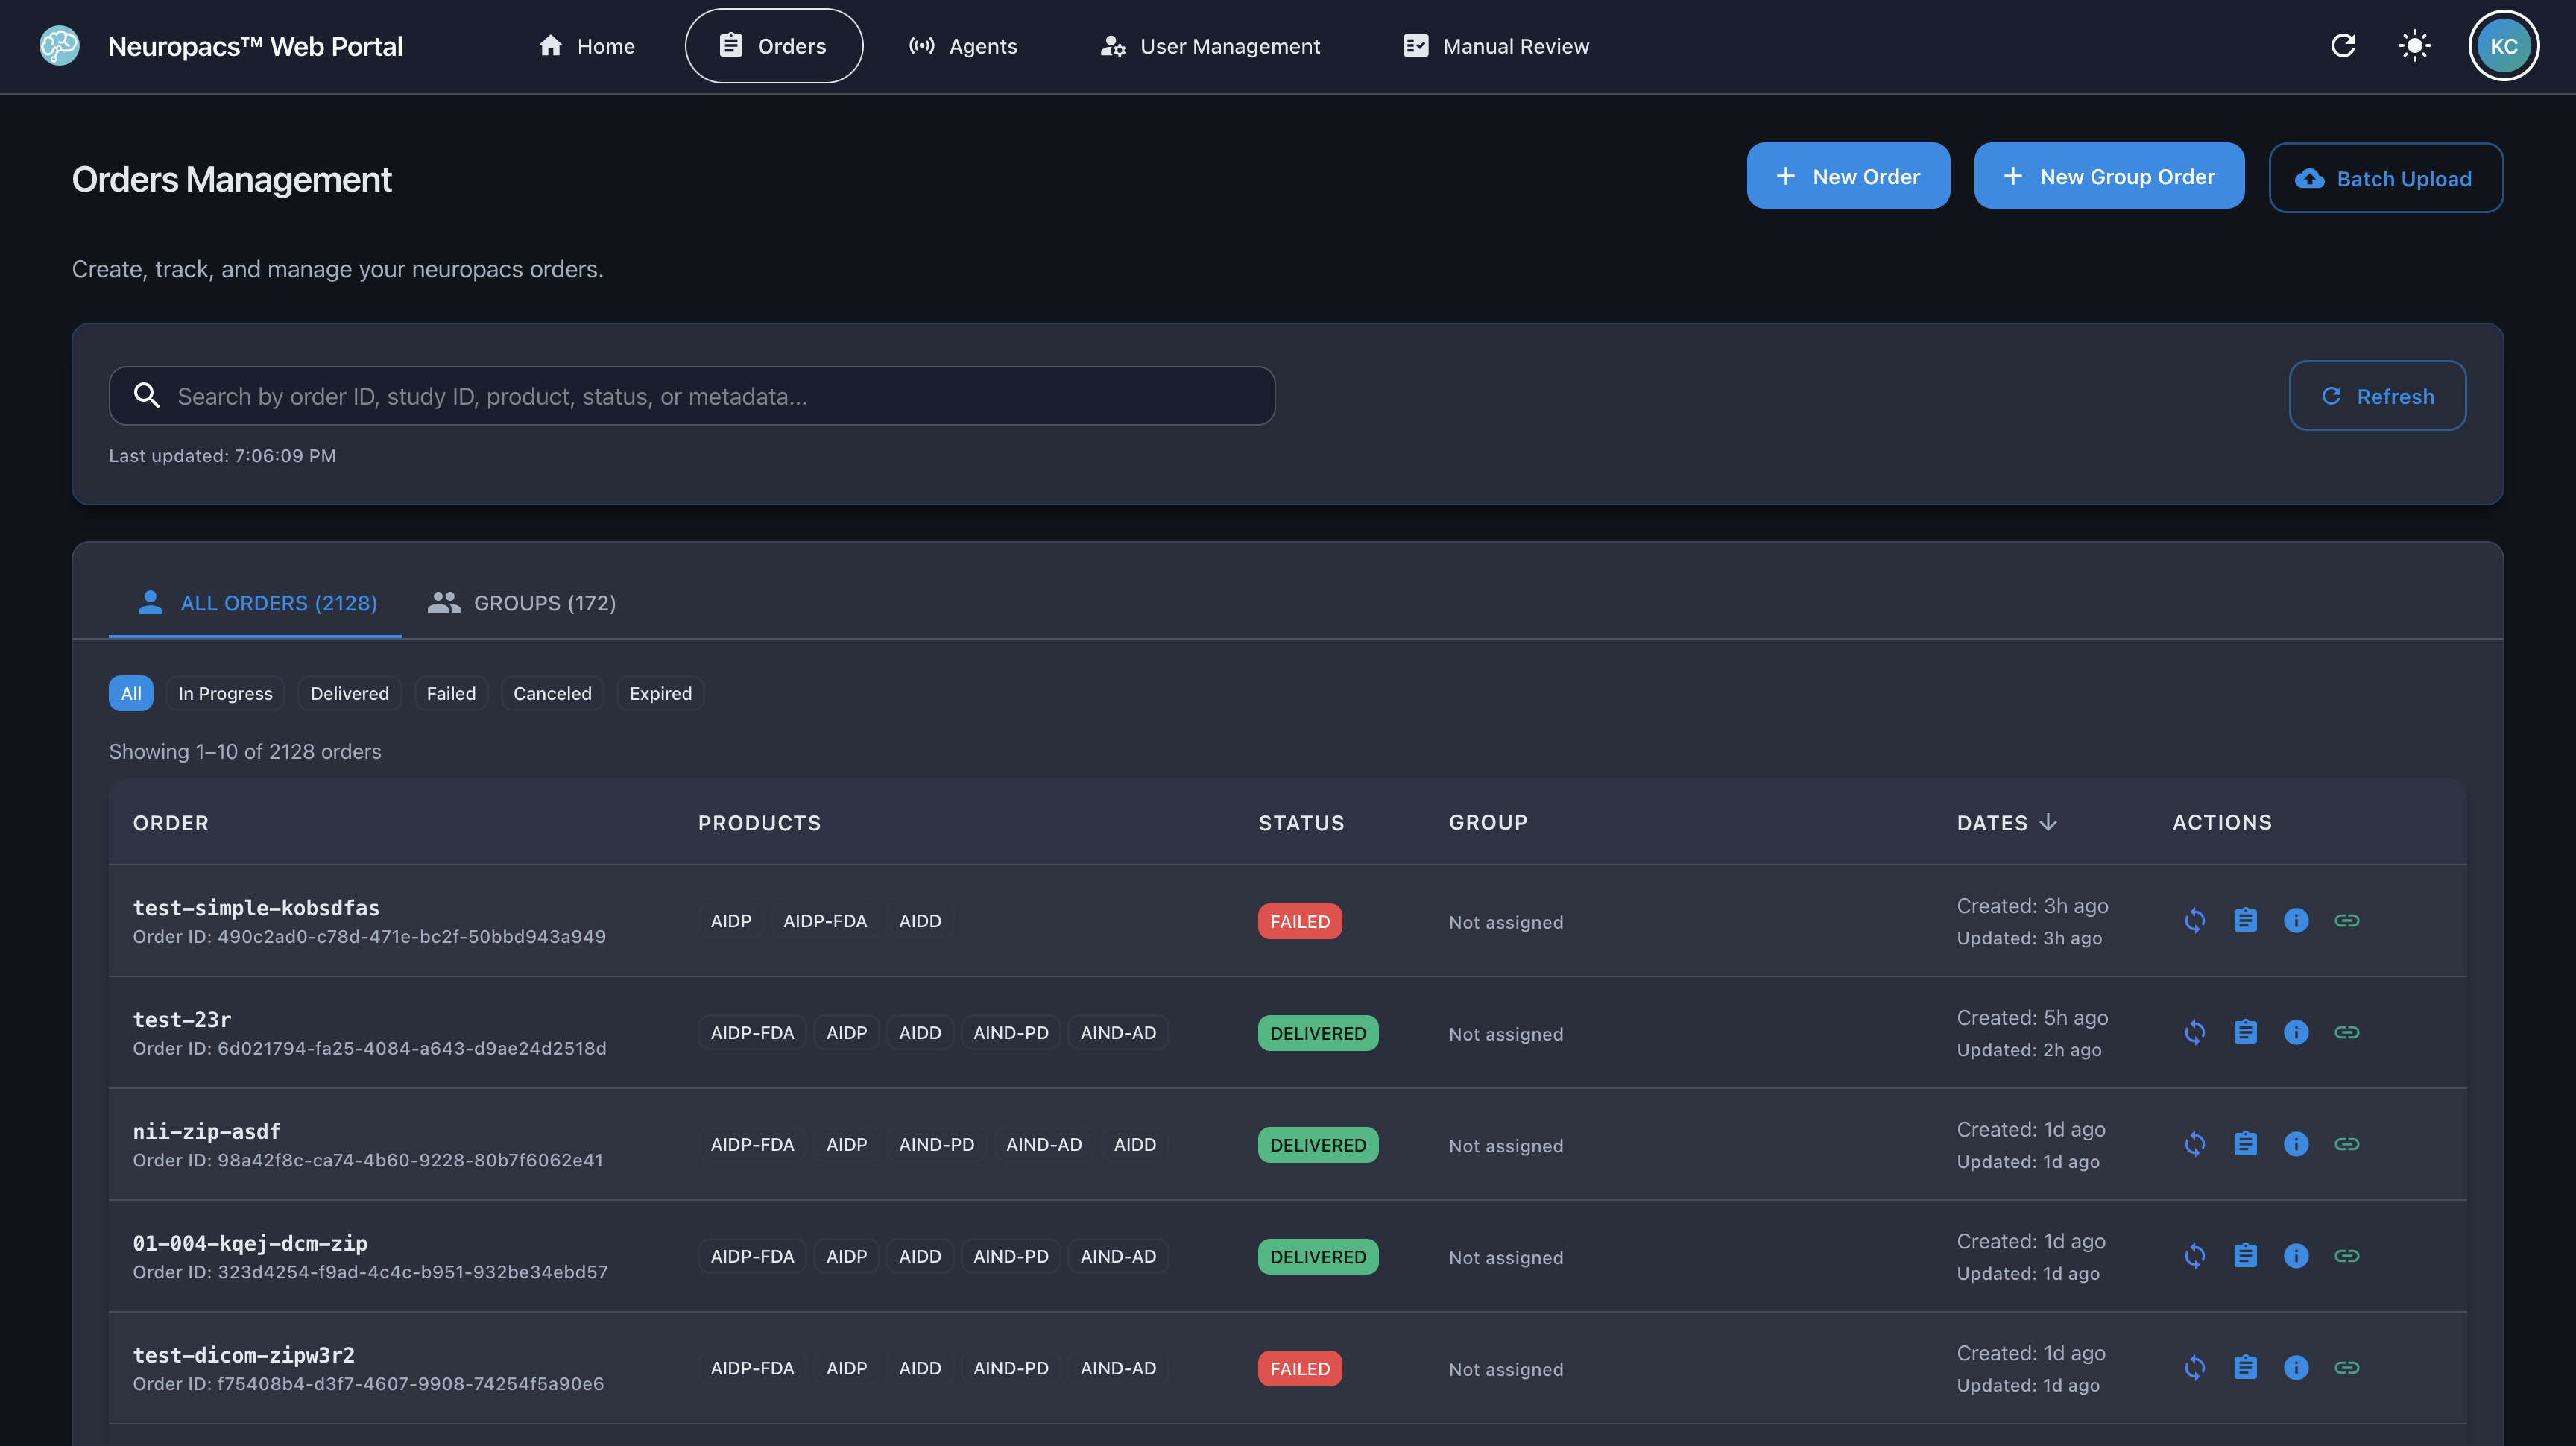The image size is (2576, 1446).
Task: Filter orders by Delivered chip
Action: 349,693
